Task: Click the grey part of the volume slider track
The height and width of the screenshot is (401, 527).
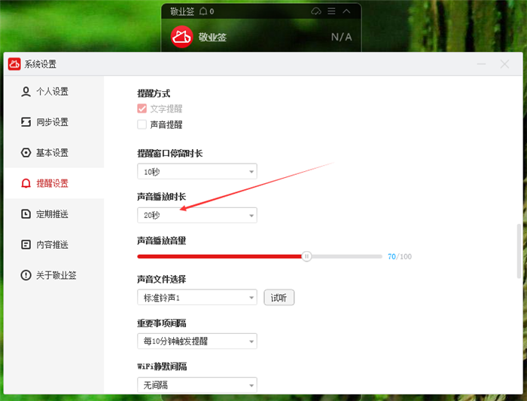Action: (347, 256)
